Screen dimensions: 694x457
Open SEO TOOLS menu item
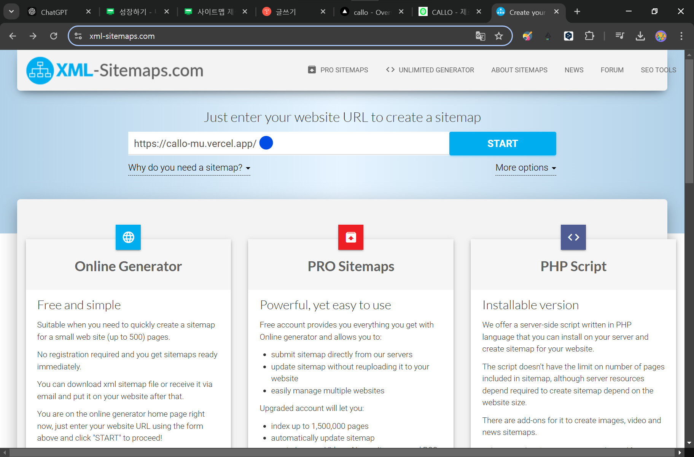point(658,70)
